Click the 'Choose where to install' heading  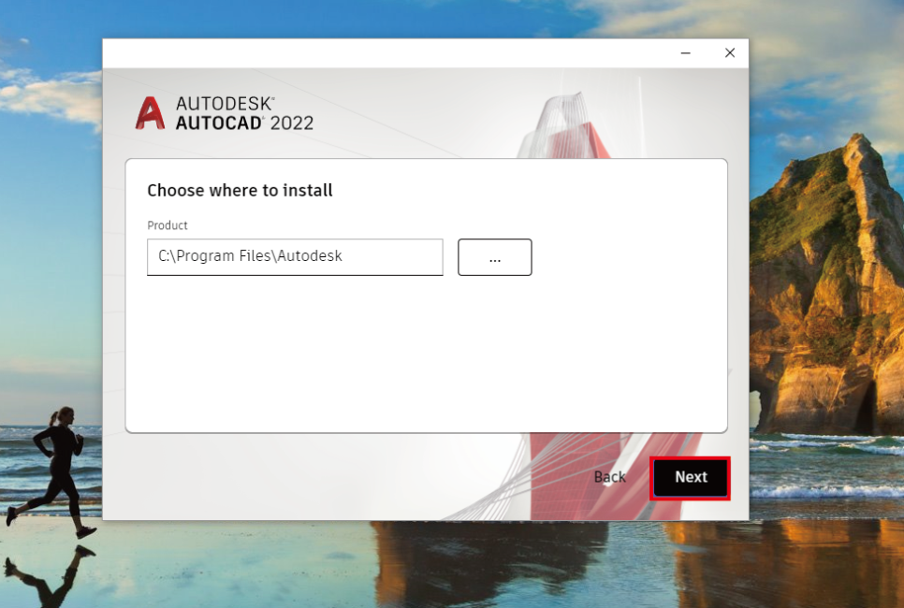click(x=240, y=190)
